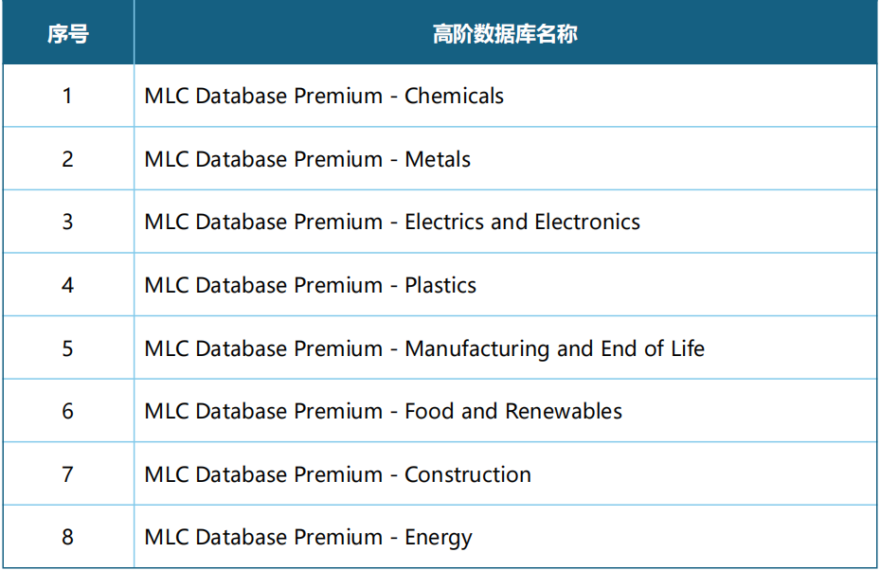Click serial number 4 cell
Viewport: 880px width, 570px height.
point(68,285)
